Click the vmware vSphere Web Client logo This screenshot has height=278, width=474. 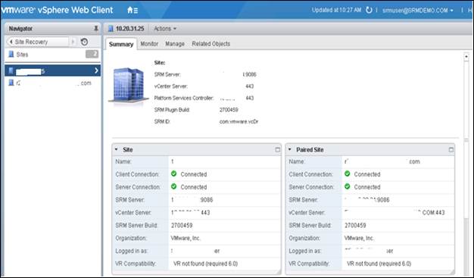point(57,10)
